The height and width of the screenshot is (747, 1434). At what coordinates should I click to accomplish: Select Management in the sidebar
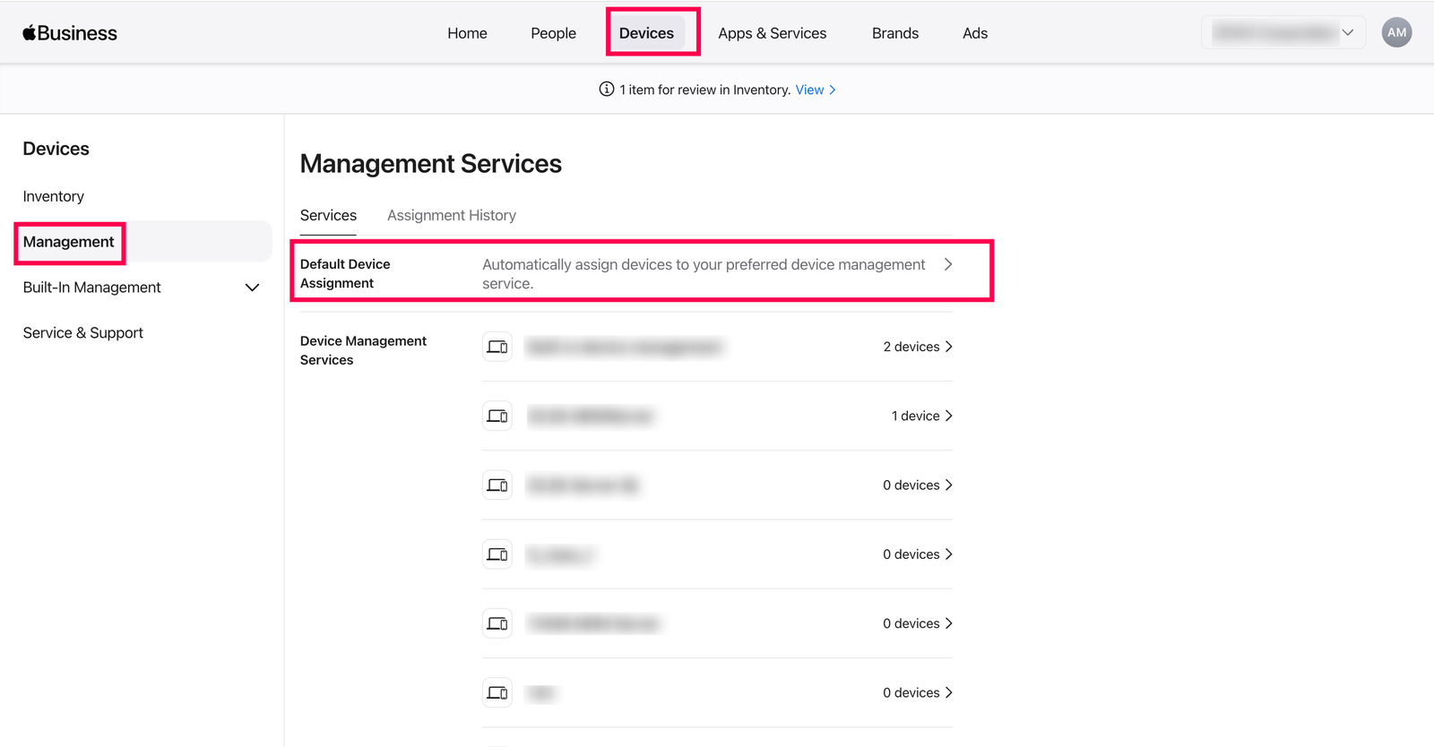(x=143, y=242)
